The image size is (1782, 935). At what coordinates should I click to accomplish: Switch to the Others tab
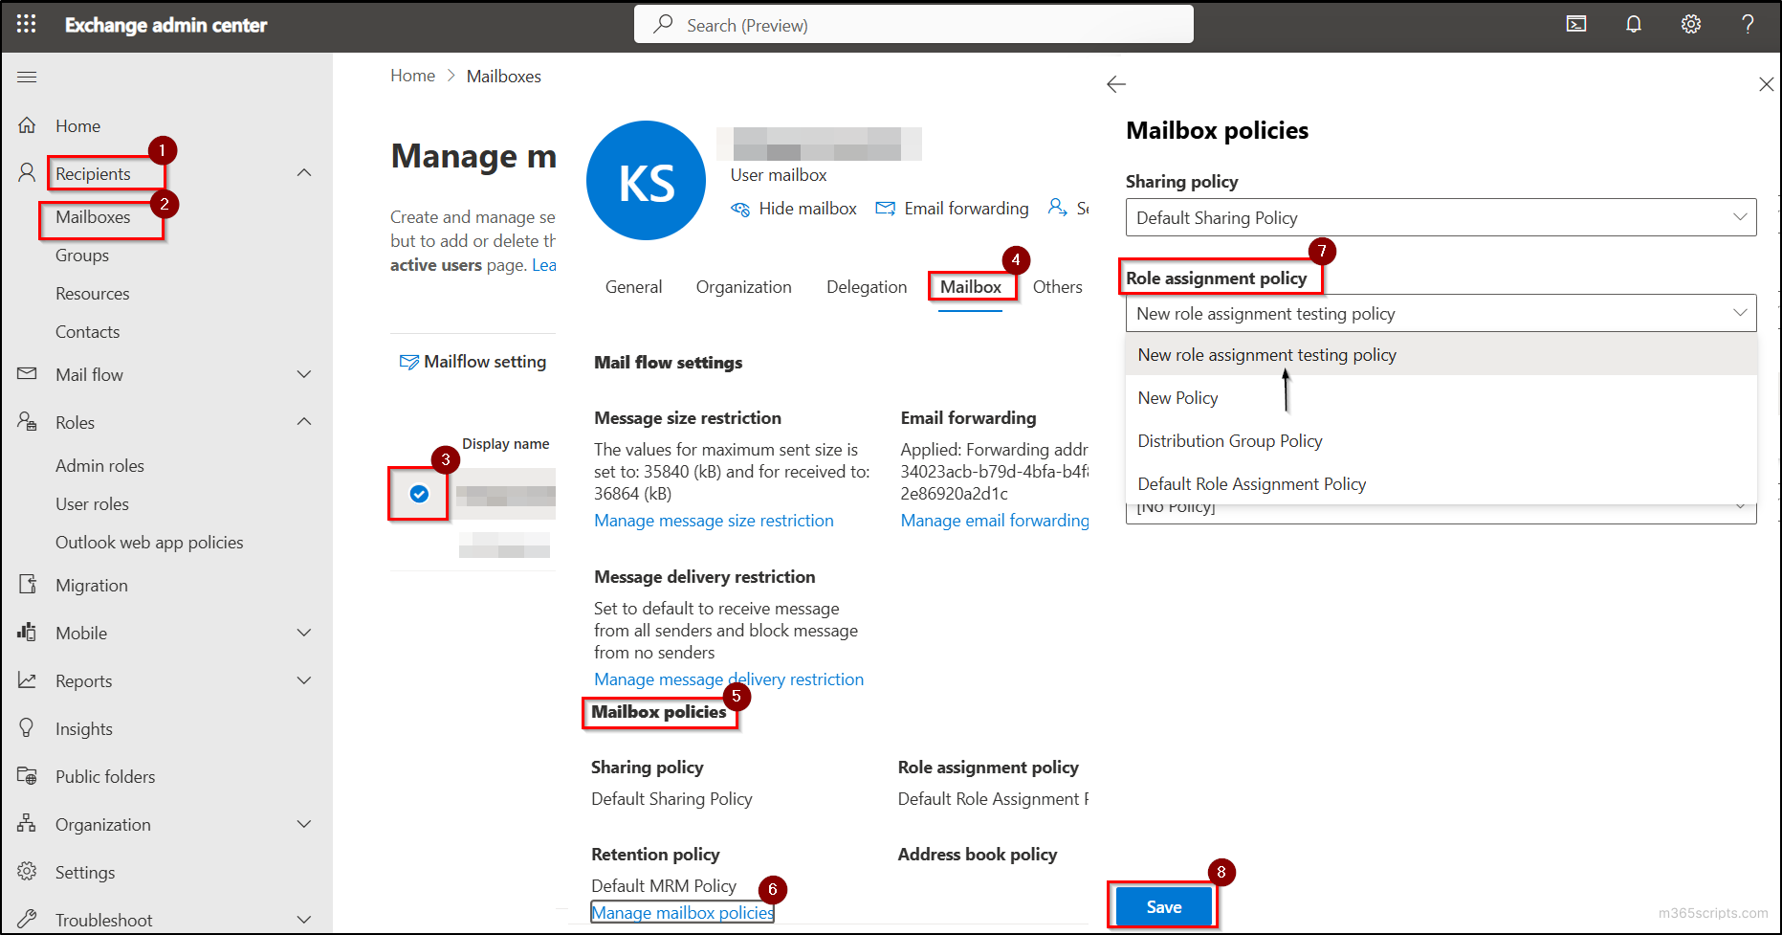[x=1057, y=286]
